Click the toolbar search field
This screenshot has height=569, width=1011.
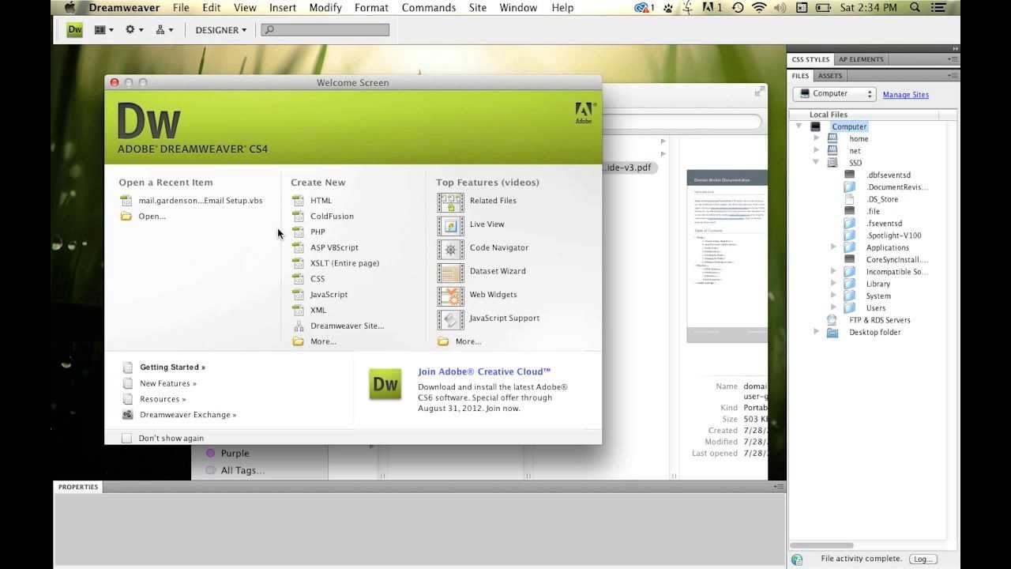pos(325,30)
